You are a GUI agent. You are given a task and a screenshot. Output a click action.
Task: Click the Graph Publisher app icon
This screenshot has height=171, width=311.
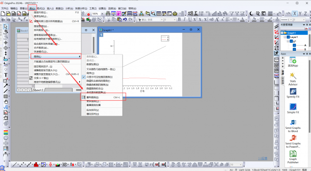293,157
